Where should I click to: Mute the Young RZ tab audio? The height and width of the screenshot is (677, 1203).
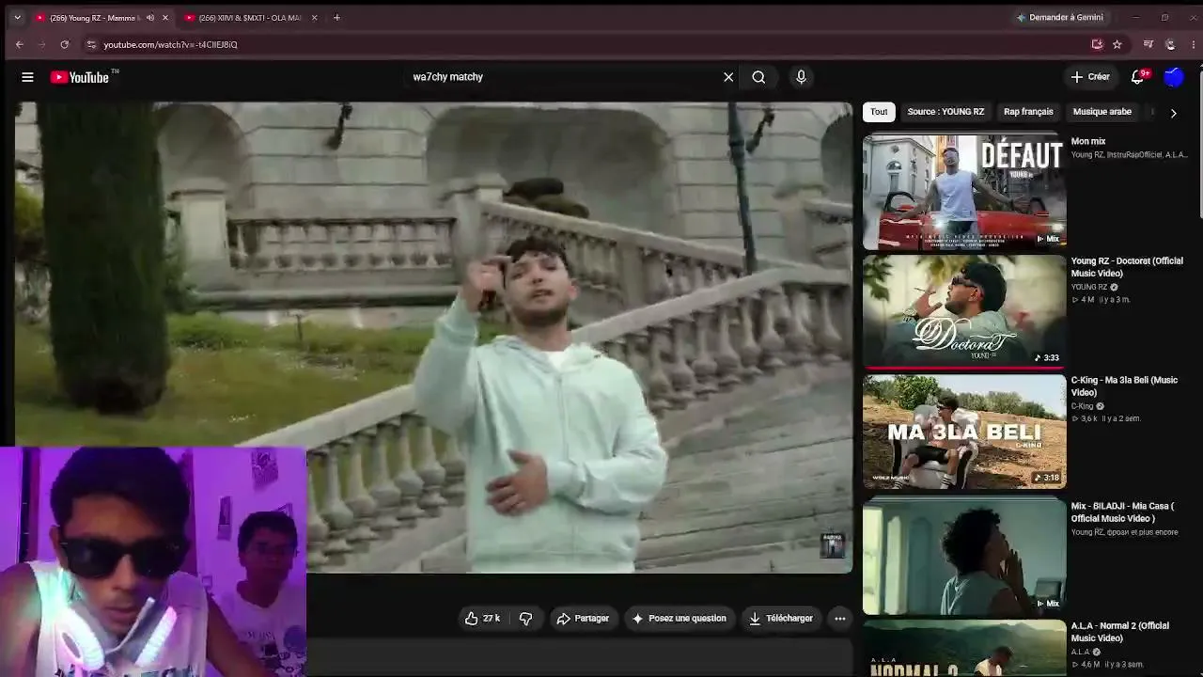(149, 18)
